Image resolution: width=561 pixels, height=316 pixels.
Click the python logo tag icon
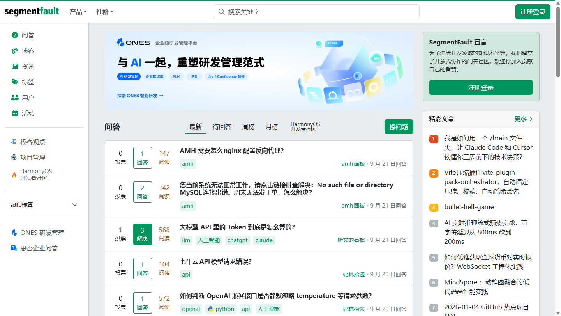pos(211,309)
